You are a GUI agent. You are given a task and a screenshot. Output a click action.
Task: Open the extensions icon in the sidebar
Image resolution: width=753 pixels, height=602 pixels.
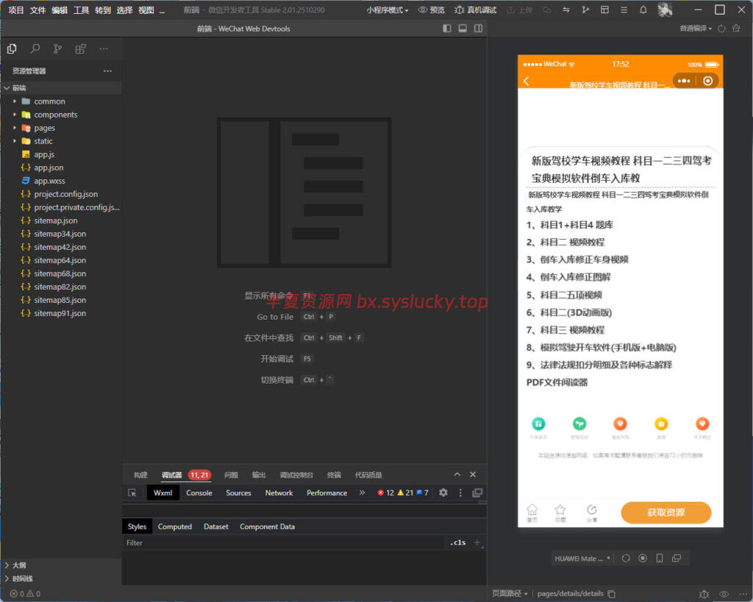(80, 49)
